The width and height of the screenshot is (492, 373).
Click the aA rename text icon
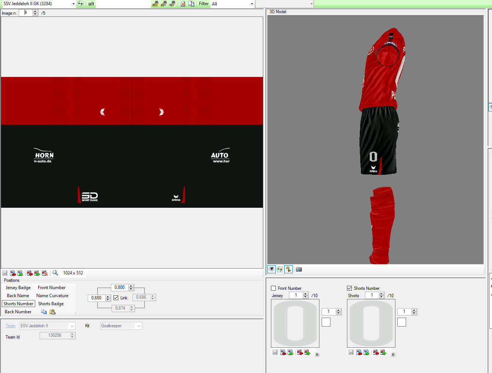[91, 4]
